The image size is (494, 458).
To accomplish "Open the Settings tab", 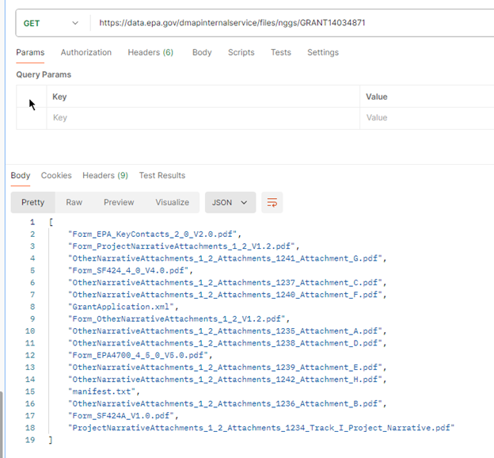I will point(323,52).
